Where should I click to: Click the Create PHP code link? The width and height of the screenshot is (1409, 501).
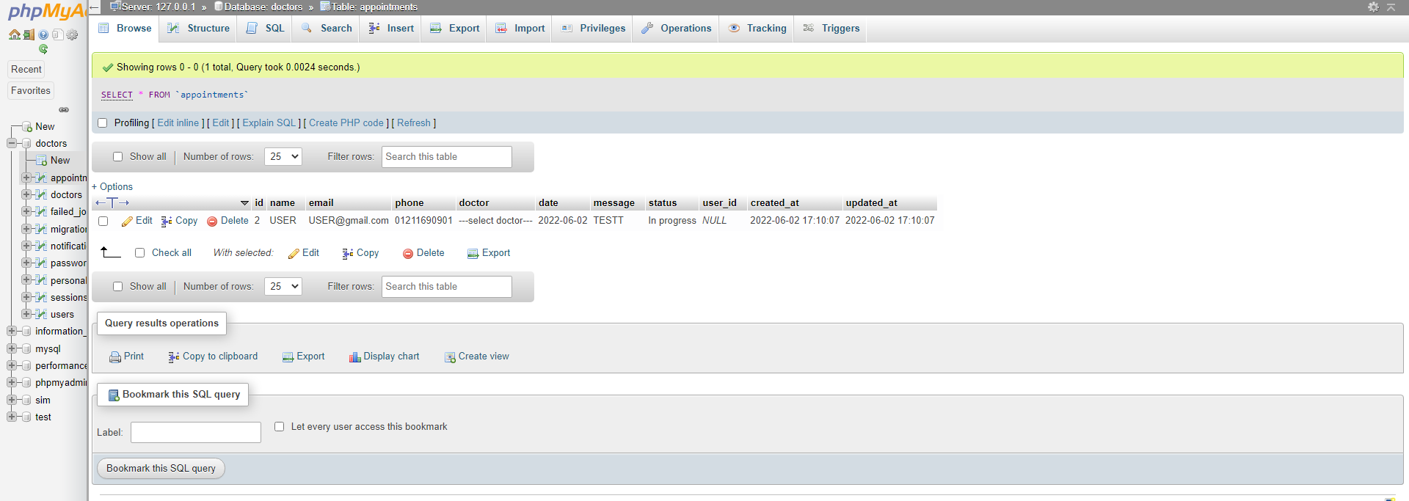[x=346, y=123]
